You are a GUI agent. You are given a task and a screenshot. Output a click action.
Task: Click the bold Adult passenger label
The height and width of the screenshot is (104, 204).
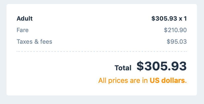tap(25, 18)
